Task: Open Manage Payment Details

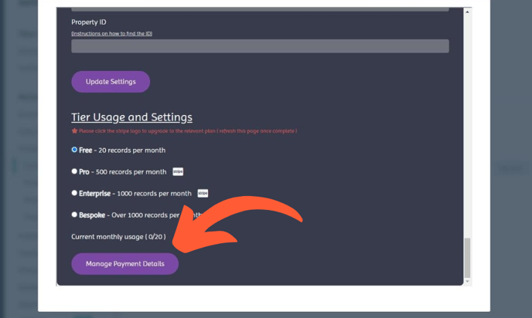Action: click(124, 264)
